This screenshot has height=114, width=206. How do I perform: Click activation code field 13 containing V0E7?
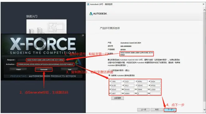[116, 93]
